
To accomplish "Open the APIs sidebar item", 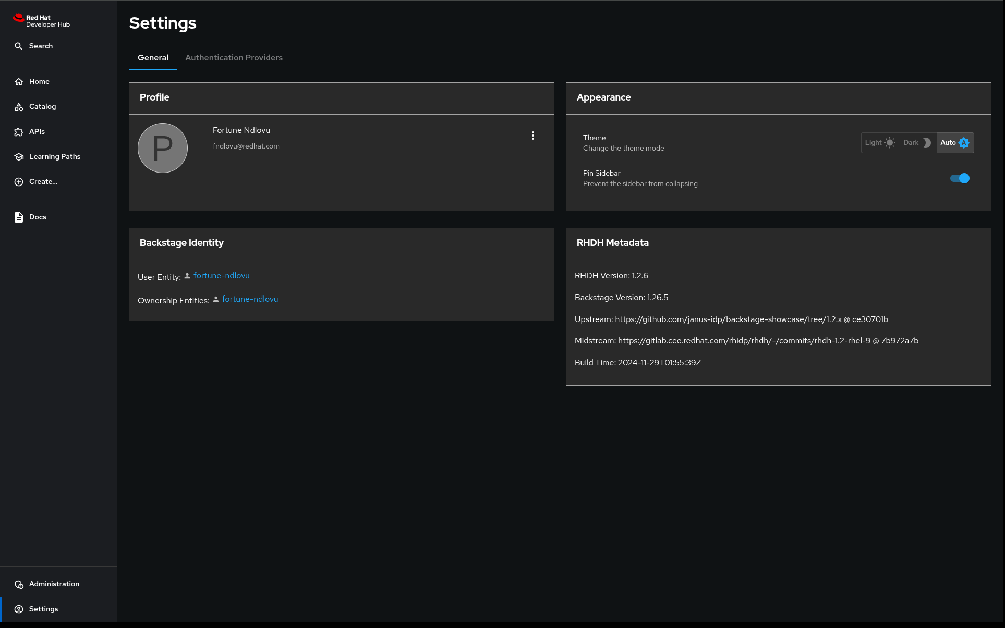I will coord(58,132).
